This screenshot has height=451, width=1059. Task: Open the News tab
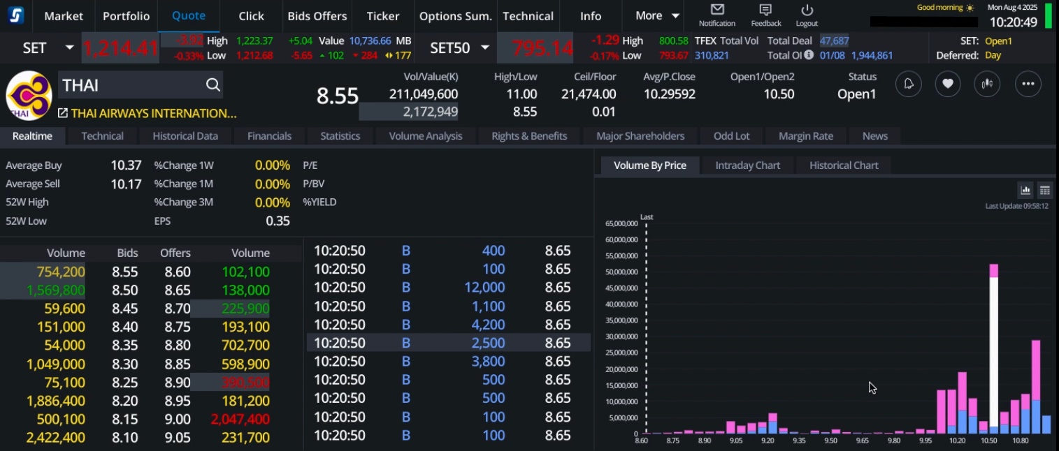[875, 136]
